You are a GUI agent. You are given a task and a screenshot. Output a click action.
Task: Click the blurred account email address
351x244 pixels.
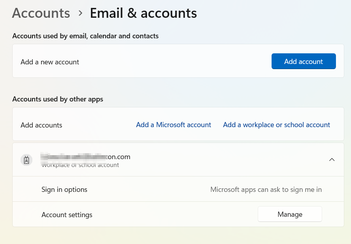coord(86,157)
